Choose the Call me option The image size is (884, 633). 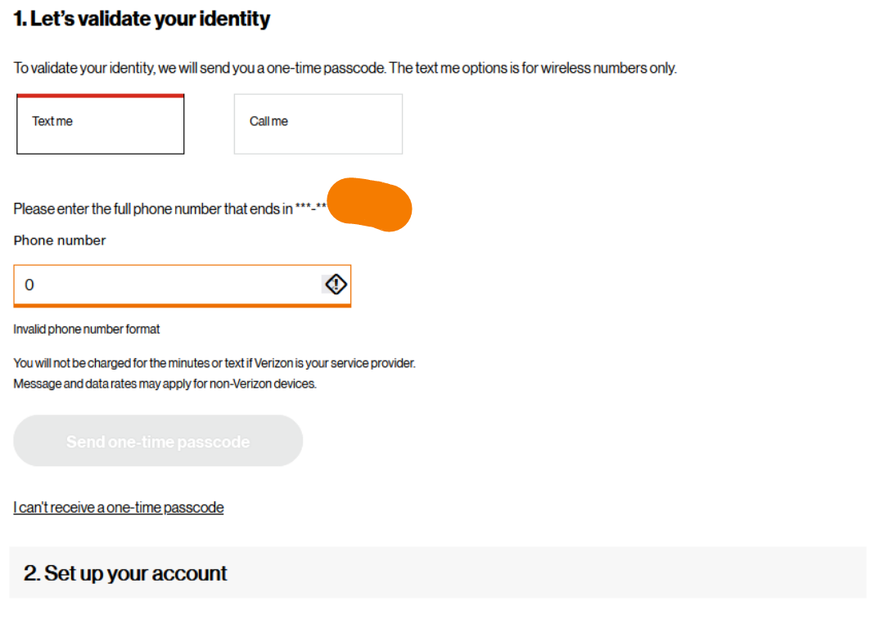[318, 124]
